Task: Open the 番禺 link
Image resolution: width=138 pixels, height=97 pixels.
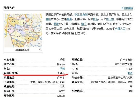Action: pyautogui.click(x=69, y=19)
